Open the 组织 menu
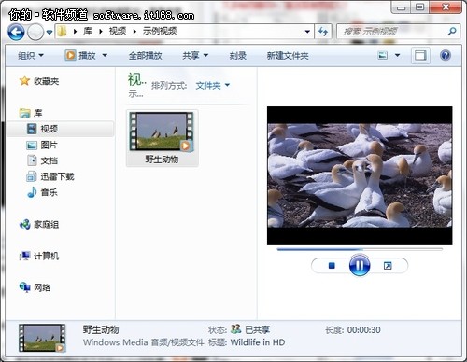Screen dimensions: 467x362 tap(31, 56)
